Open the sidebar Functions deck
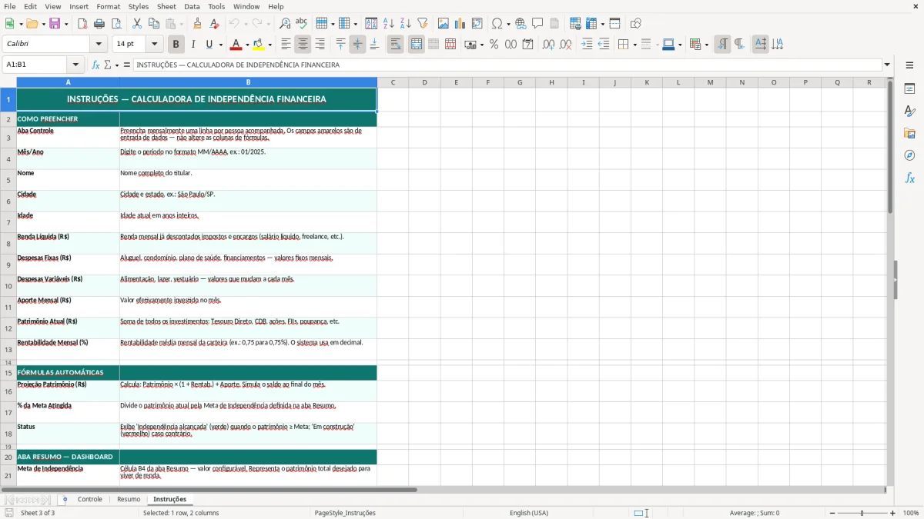 click(x=909, y=178)
